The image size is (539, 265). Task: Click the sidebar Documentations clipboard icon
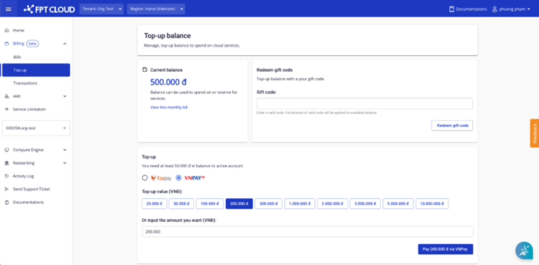coord(6,202)
